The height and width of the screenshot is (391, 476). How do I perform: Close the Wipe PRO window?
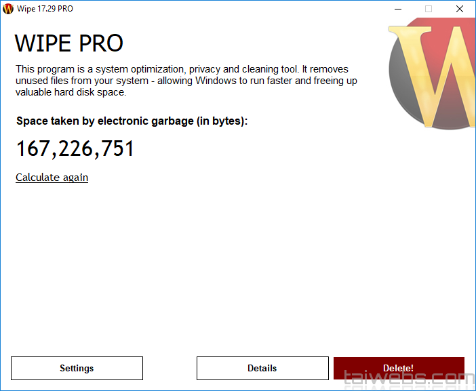click(x=460, y=9)
